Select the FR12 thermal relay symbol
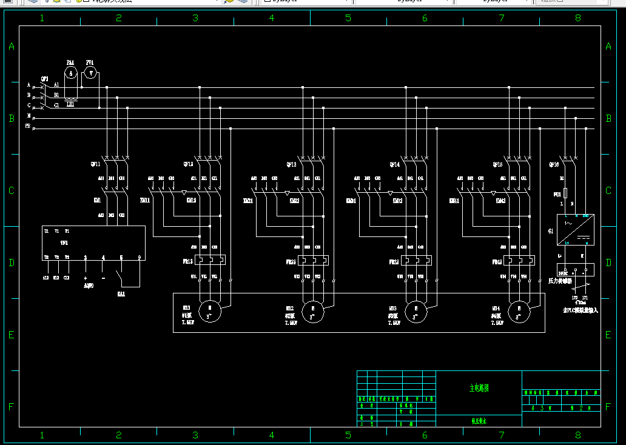 [210, 260]
